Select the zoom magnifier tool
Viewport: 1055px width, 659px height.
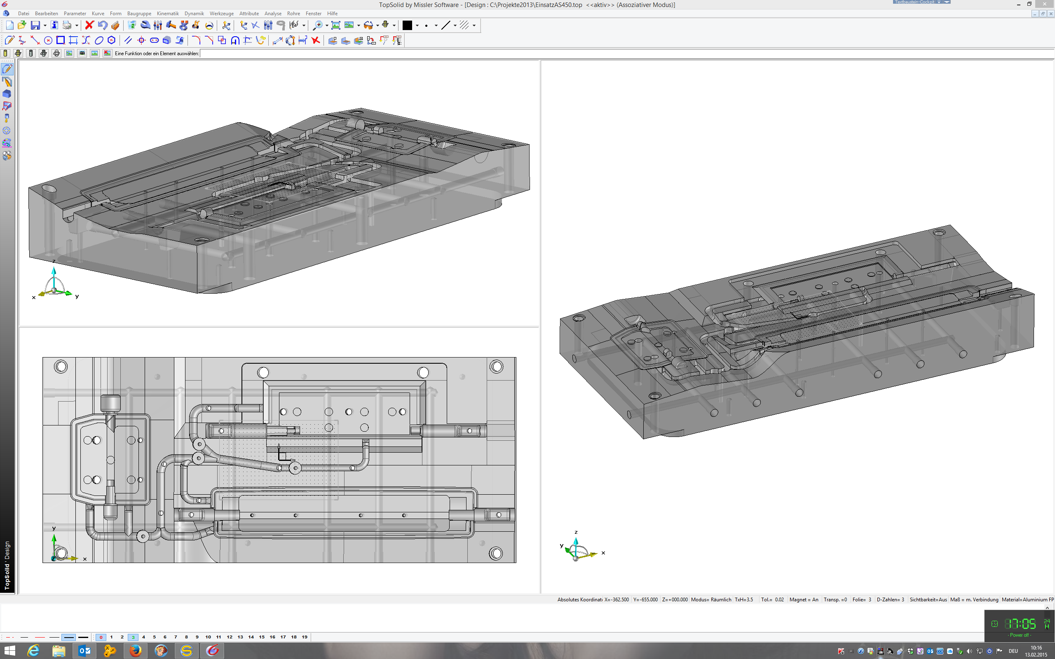tap(318, 25)
